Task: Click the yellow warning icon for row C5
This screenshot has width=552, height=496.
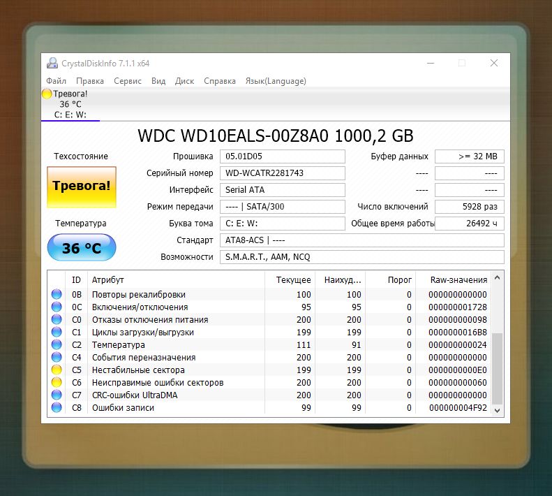Action: click(x=57, y=370)
